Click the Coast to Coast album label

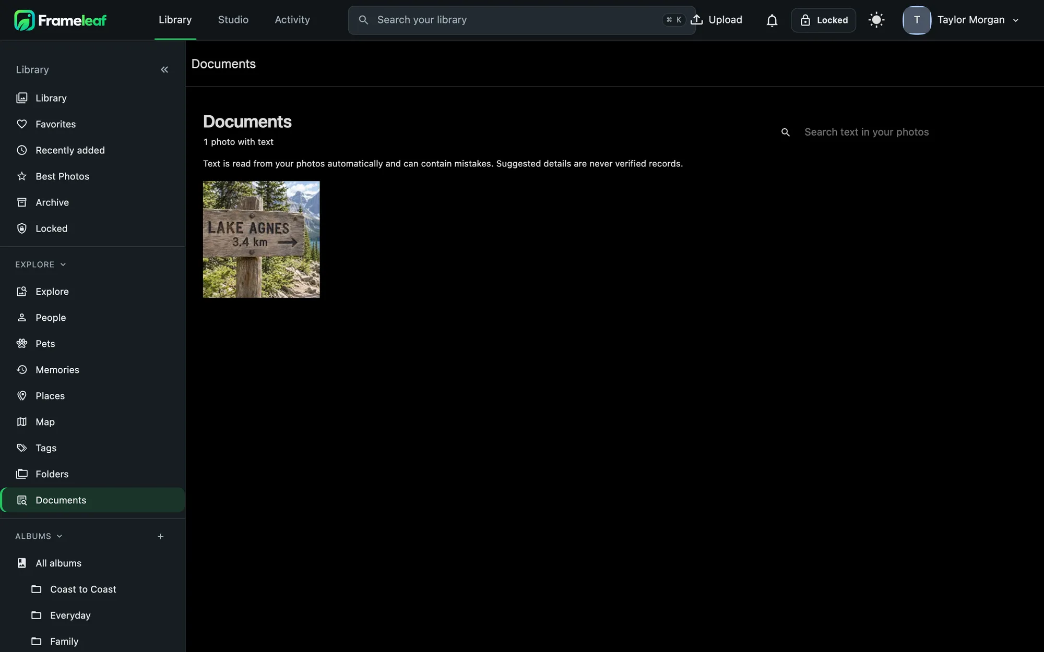(83, 589)
